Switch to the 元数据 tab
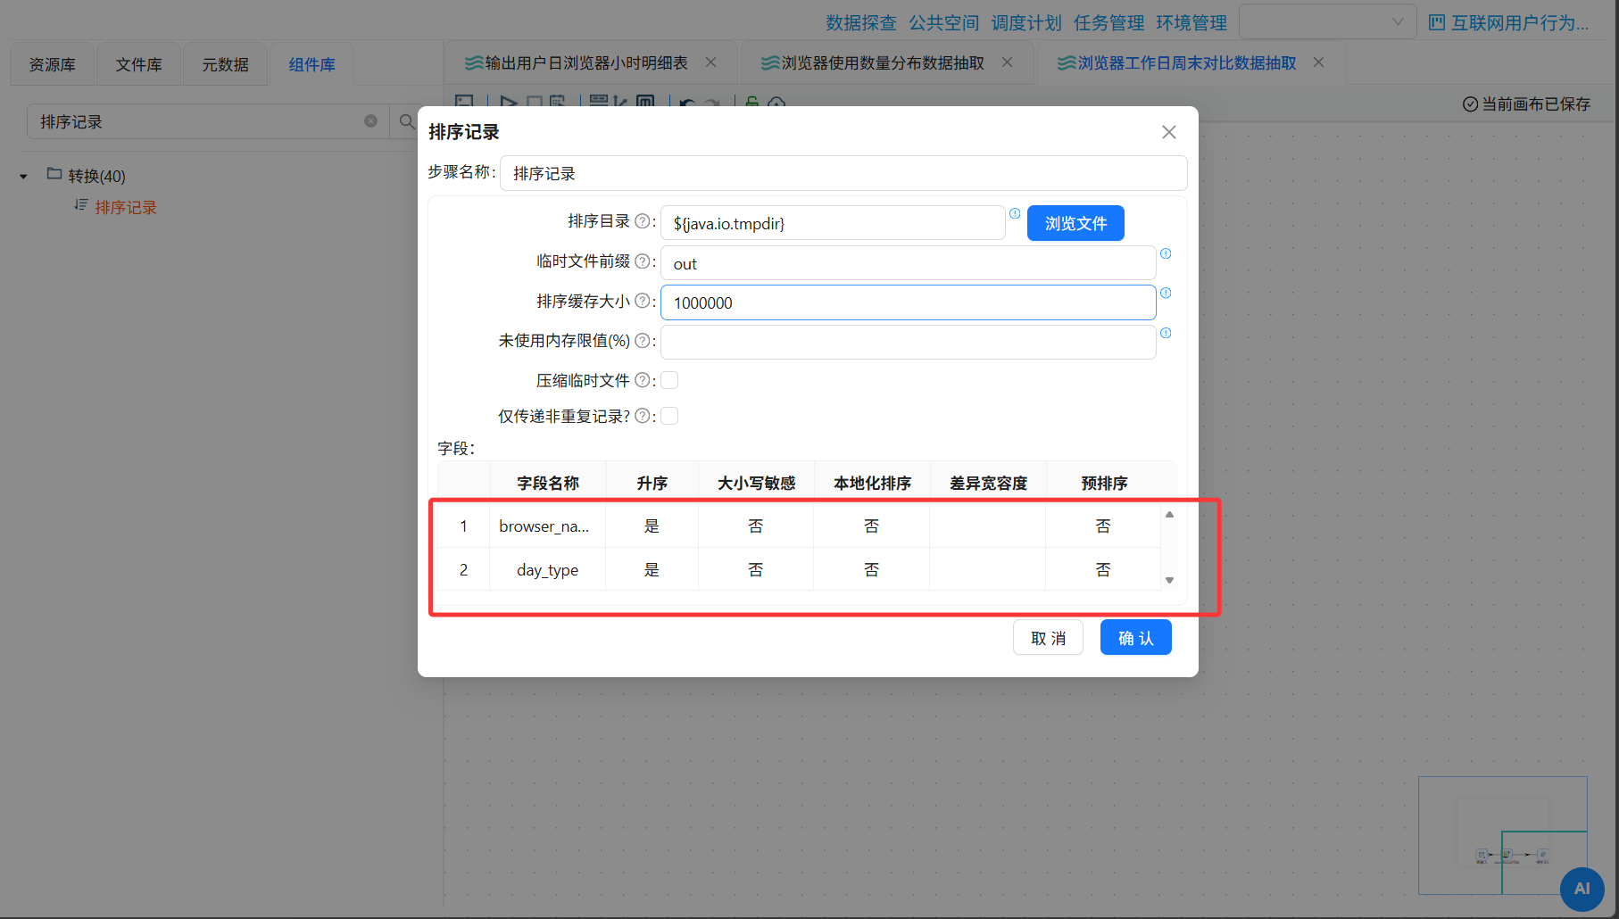This screenshot has width=1619, height=919. click(x=225, y=64)
